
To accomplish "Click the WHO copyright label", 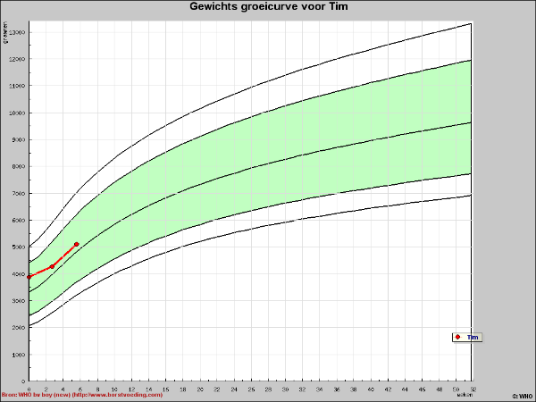I will 523,396.
